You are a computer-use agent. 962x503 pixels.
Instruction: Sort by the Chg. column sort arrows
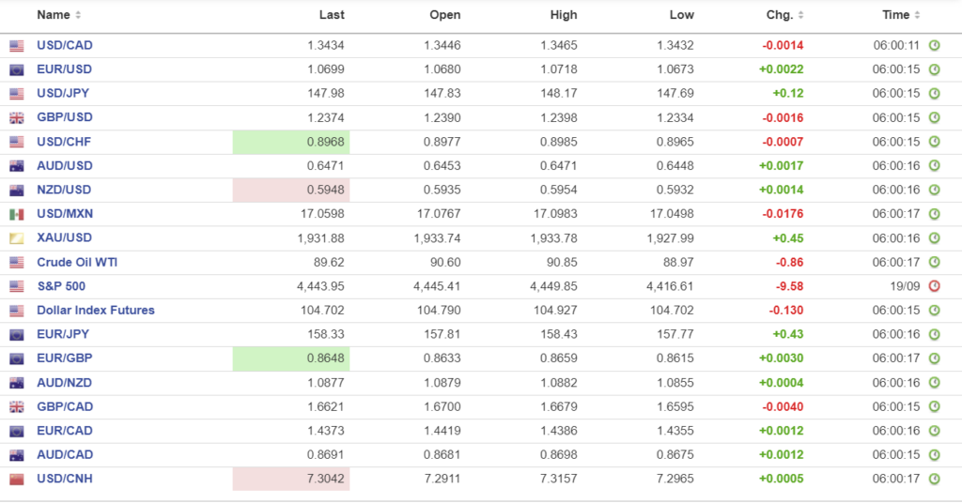802,15
